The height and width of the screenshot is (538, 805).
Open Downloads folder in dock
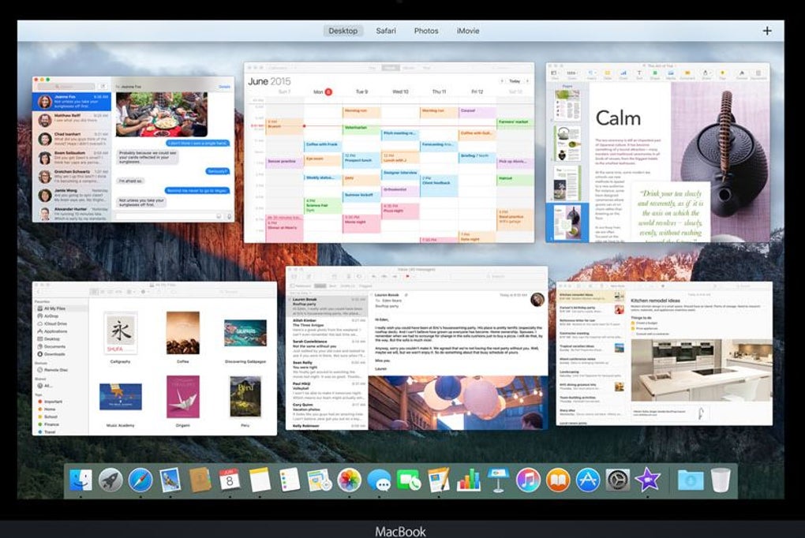point(691,480)
